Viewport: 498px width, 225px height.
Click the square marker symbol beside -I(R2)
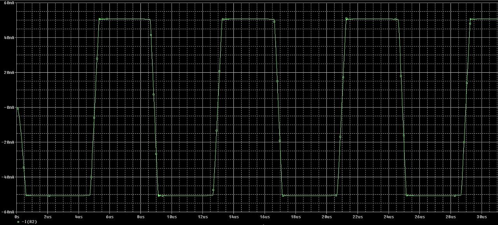point(18,222)
